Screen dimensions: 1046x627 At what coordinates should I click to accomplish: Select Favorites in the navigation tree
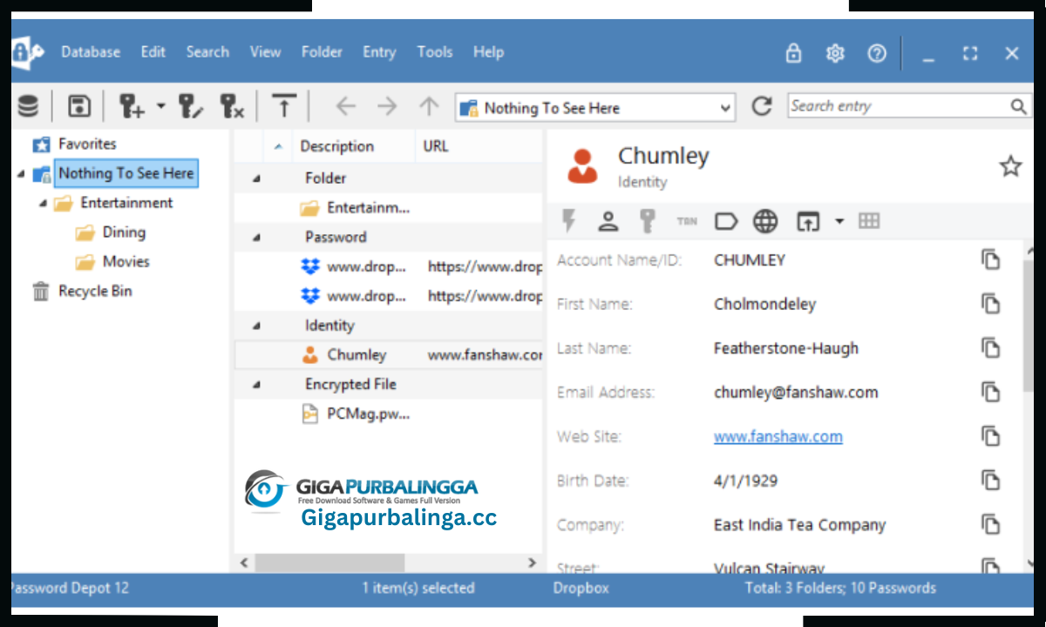pos(86,144)
